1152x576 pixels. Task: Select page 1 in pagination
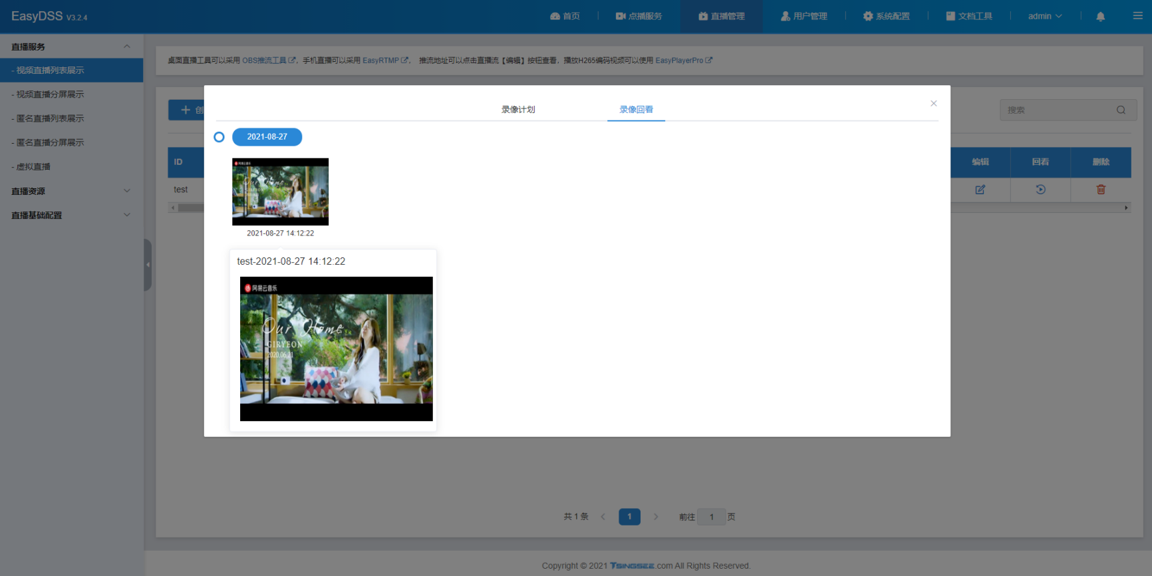[629, 517]
